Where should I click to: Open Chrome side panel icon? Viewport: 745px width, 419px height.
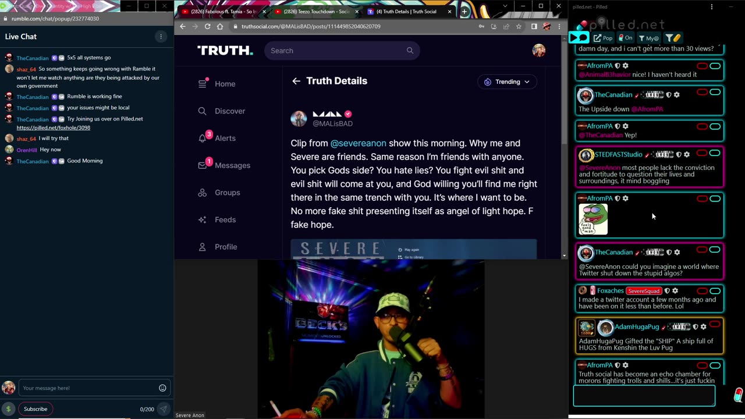click(534, 26)
